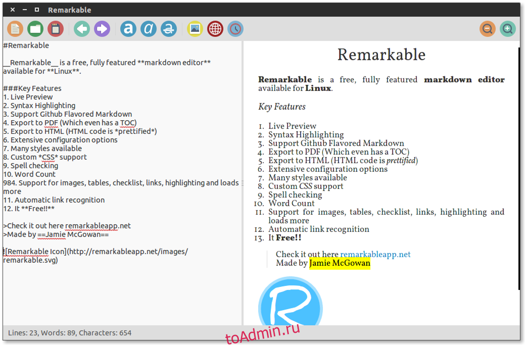Image resolution: width=525 pixels, height=345 pixels.
Task: Click the New File toolbar icon
Action: click(x=15, y=29)
